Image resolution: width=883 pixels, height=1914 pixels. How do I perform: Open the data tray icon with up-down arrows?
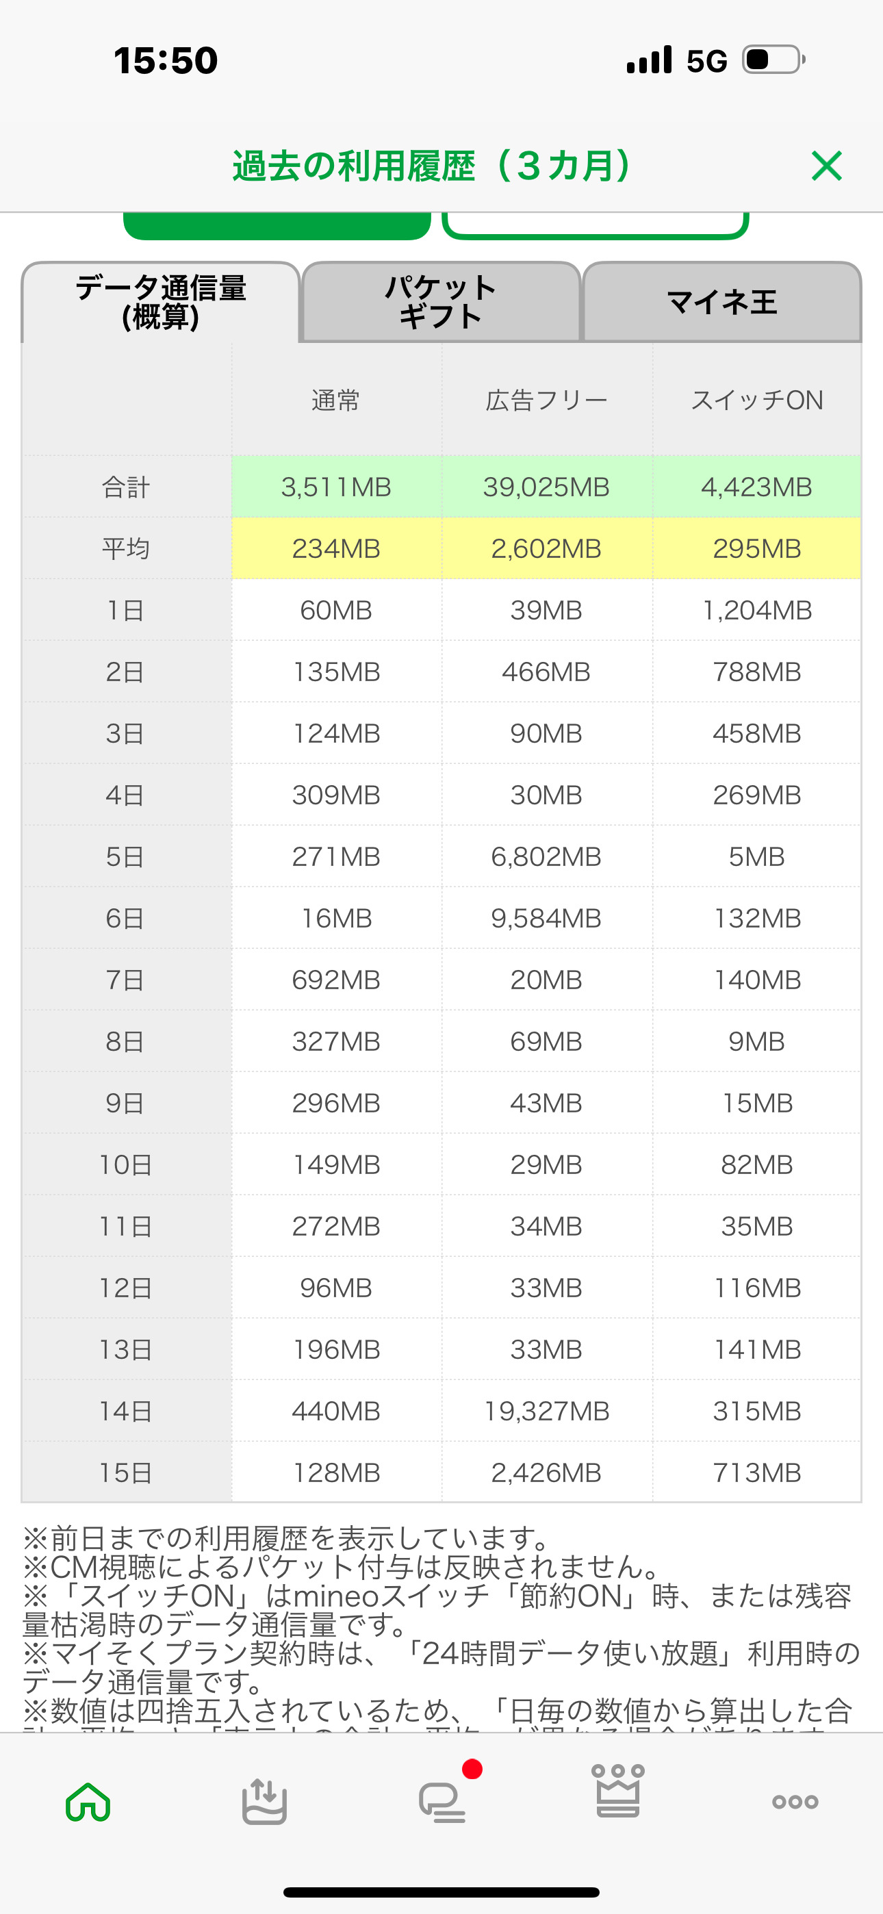[265, 1802]
